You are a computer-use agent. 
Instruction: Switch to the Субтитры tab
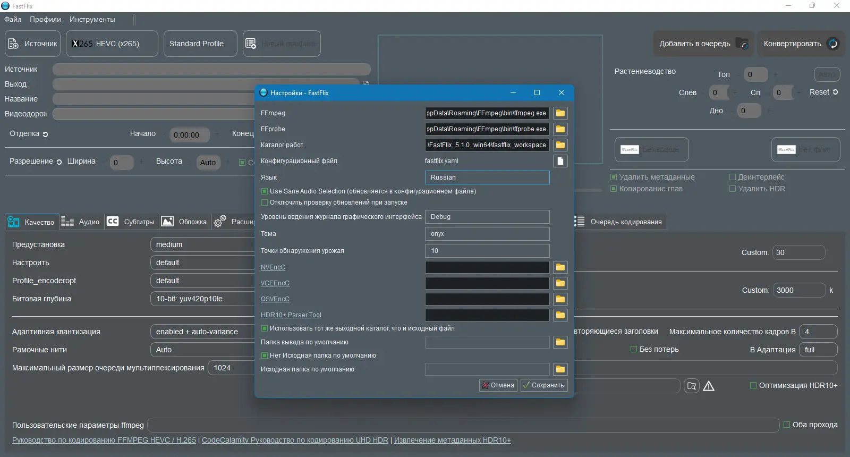point(131,222)
